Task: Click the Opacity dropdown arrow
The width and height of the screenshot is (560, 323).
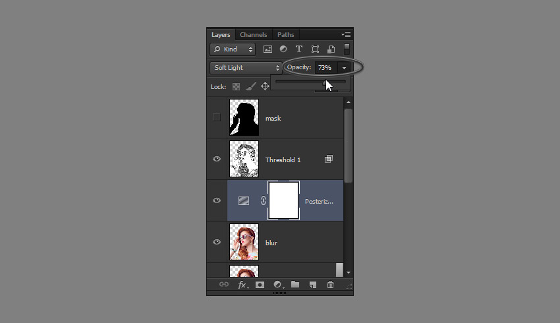Action: click(x=344, y=67)
